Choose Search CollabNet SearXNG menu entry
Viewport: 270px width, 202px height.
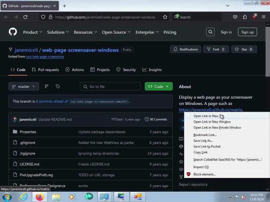pos(226,160)
